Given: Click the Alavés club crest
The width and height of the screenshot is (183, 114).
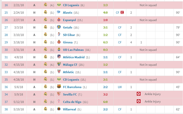Looking at the screenshot, I should 59,12.
